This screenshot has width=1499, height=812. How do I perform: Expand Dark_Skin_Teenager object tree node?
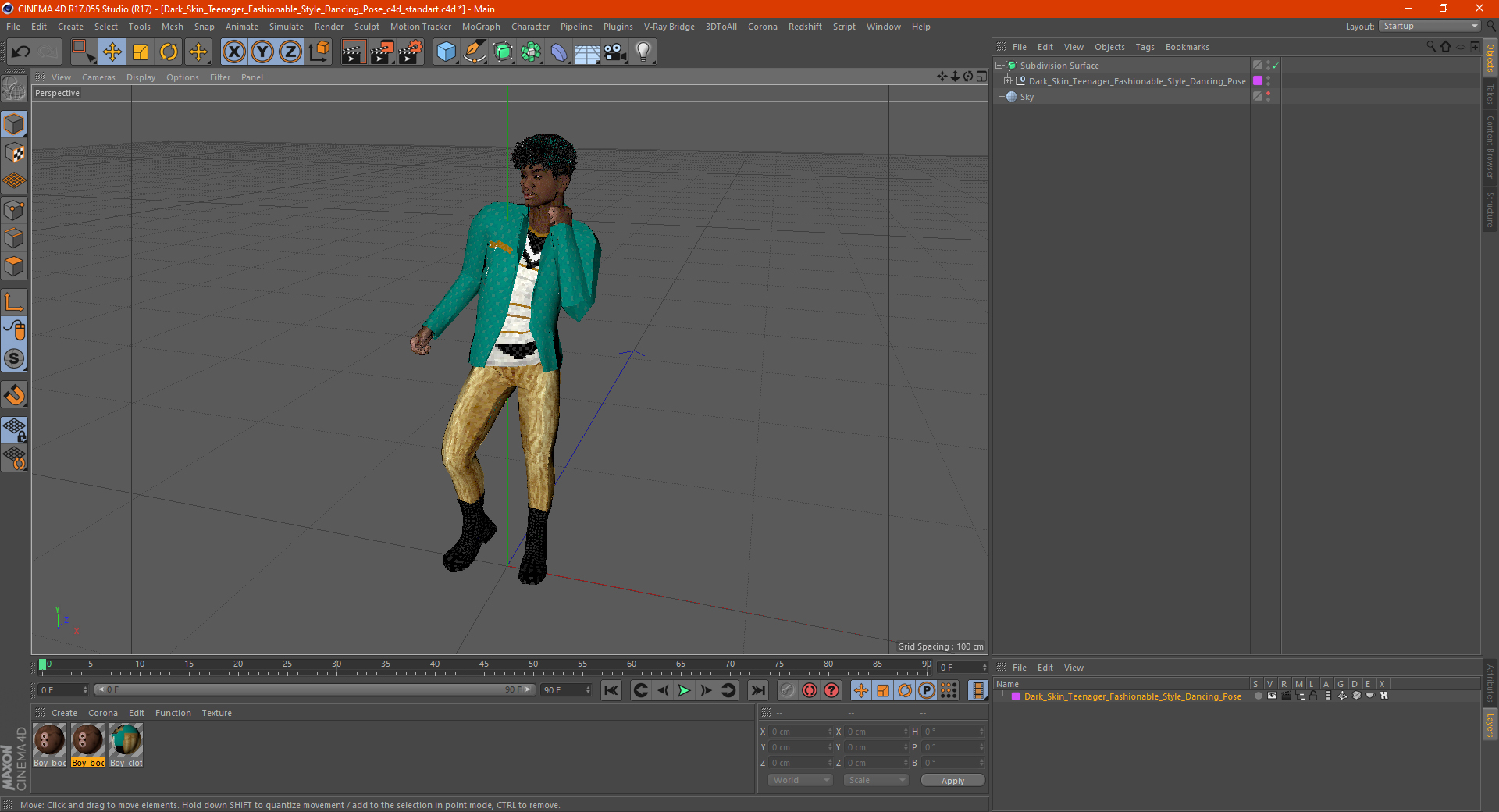pos(1007,81)
